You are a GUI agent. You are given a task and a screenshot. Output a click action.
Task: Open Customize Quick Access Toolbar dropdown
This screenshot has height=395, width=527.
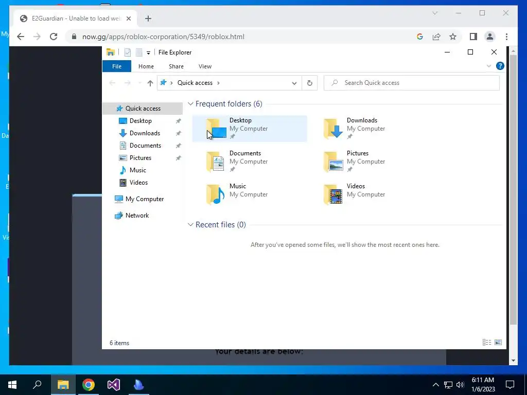[148, 53]
